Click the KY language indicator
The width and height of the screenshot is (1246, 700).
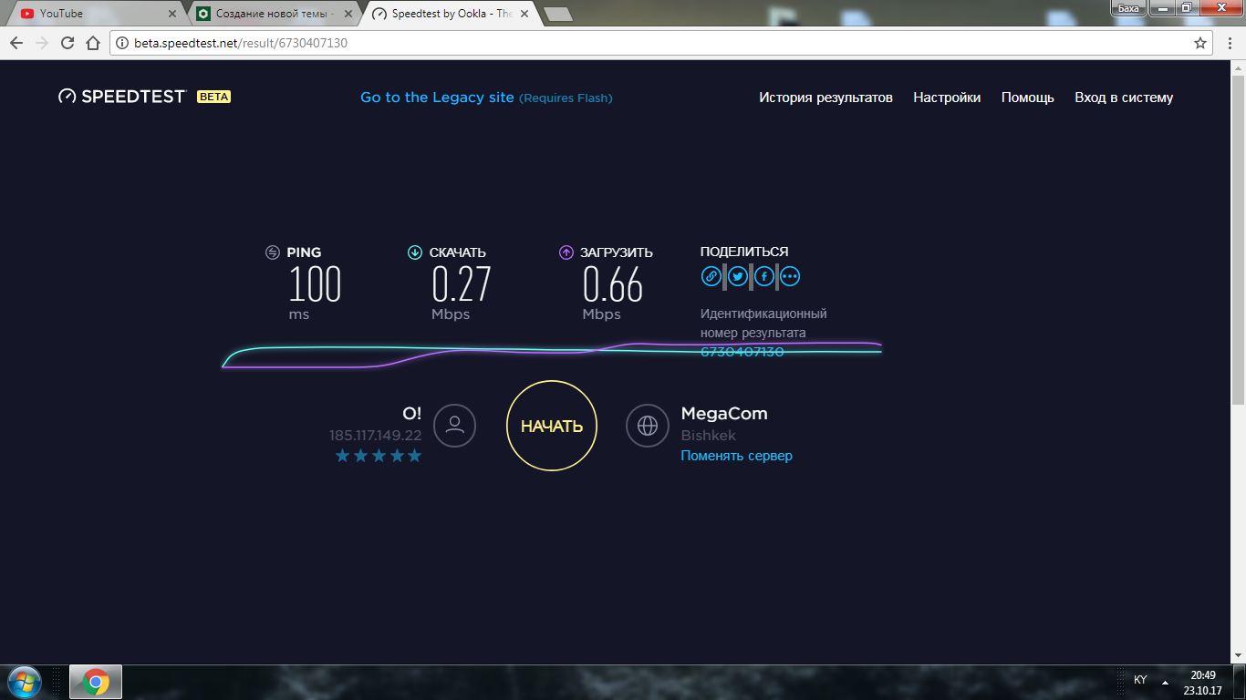(x=1140, y=680)
